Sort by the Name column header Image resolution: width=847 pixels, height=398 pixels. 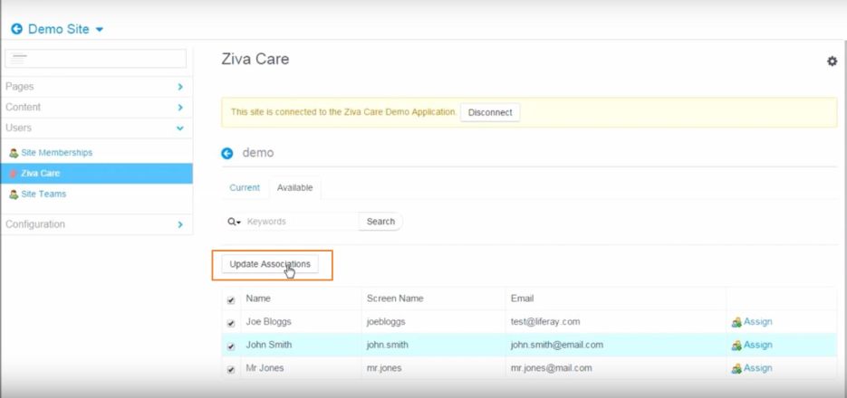pyautogui.click(x=258, y=298)
